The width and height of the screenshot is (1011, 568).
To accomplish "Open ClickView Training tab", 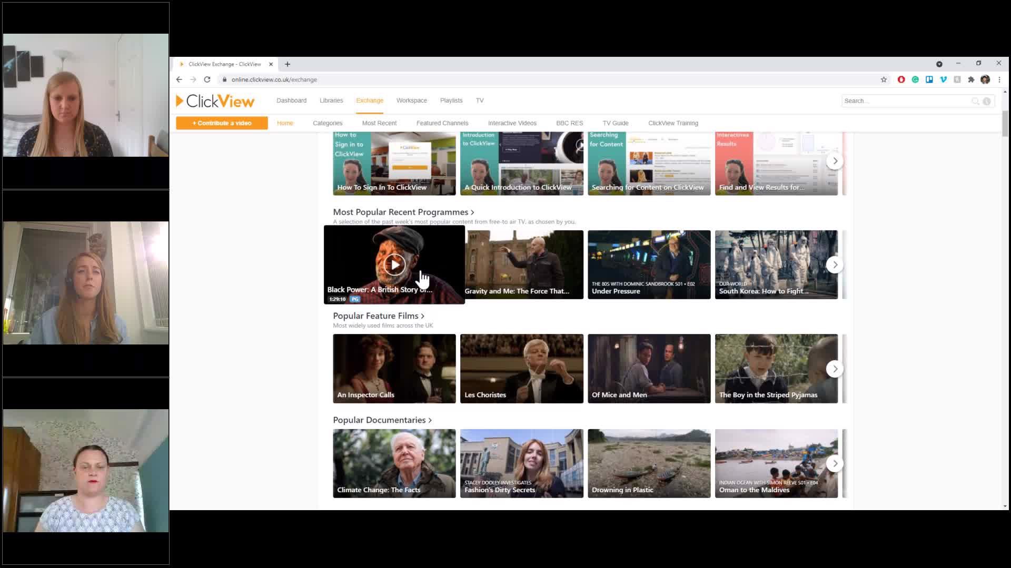I will (x=673, y=123).
